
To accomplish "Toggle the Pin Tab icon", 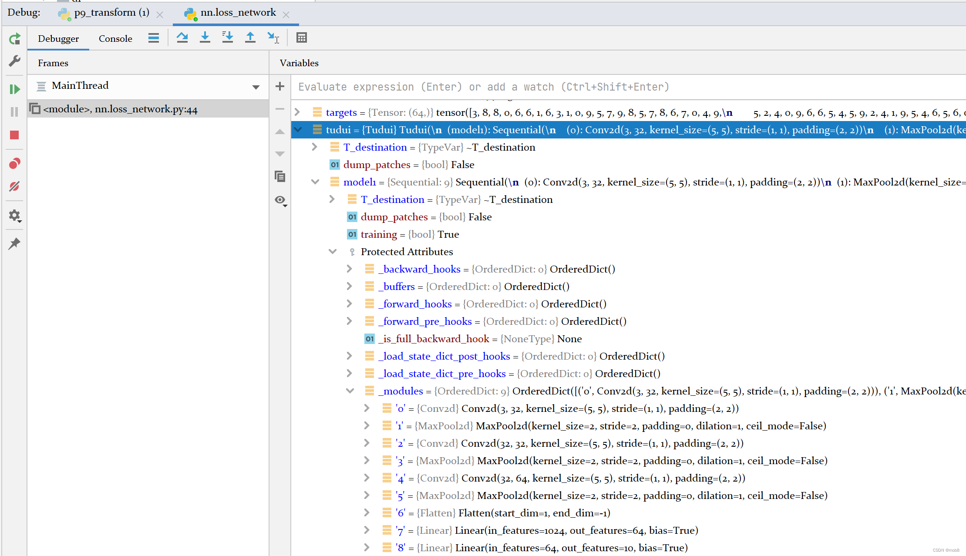I will tap(14, 243).
